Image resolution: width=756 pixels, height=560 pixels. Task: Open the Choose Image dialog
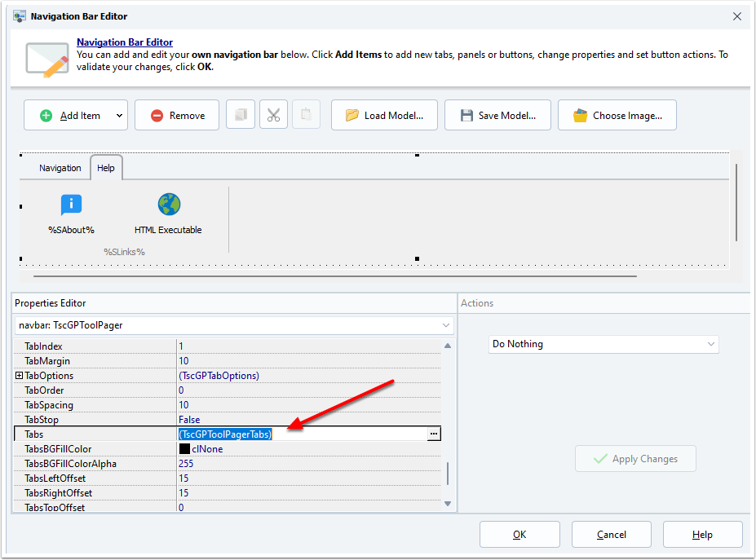tap(617, 115)
